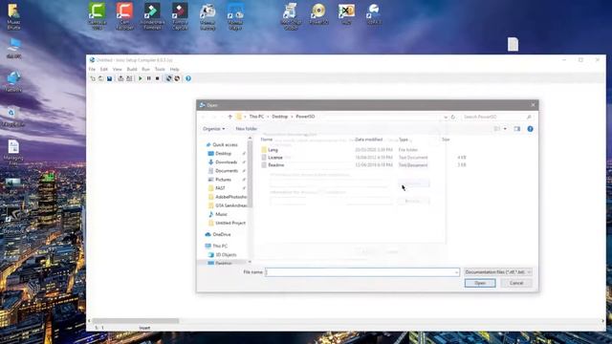Open the Filmora Capture desktop shortcut
This screenshot has height=344, width=612.
[x=180, y=16]
